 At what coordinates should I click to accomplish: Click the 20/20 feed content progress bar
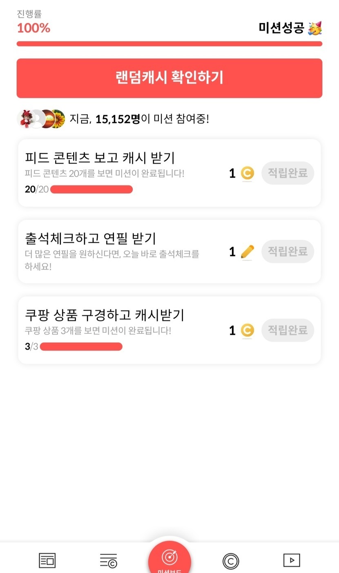click(x=91, y=190)
